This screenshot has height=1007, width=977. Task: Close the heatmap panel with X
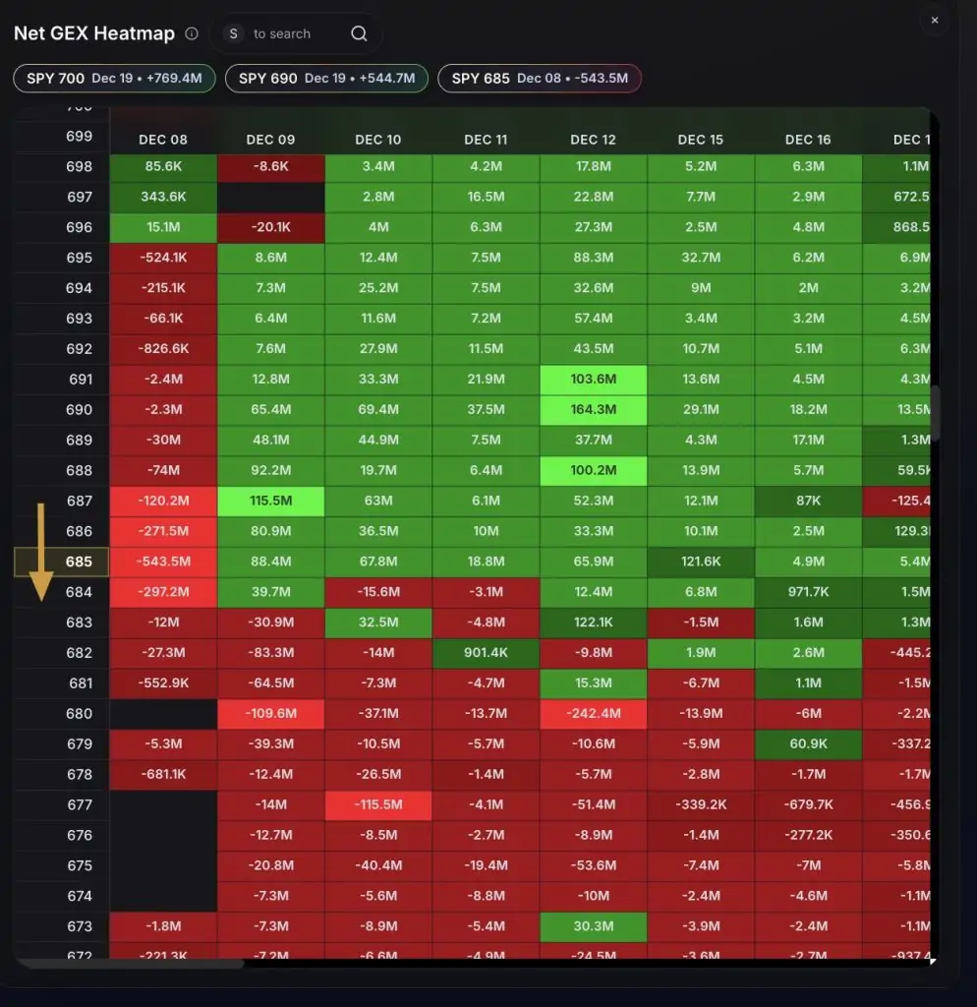pyautogui.click(x=935, y=20)
